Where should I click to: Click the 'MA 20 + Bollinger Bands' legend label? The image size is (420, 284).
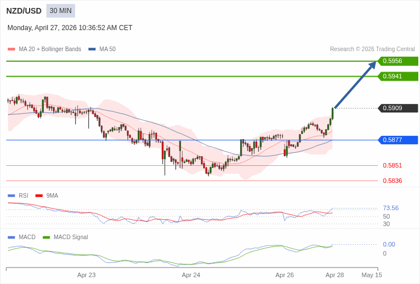coord(50,49)
